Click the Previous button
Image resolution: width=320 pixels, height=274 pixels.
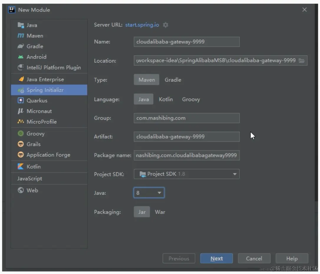[x=179, y=258]
